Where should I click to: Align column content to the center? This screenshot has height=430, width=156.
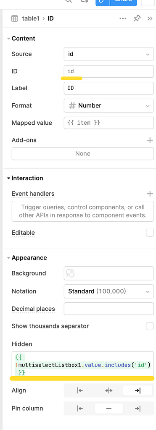(x=109, y=391)
